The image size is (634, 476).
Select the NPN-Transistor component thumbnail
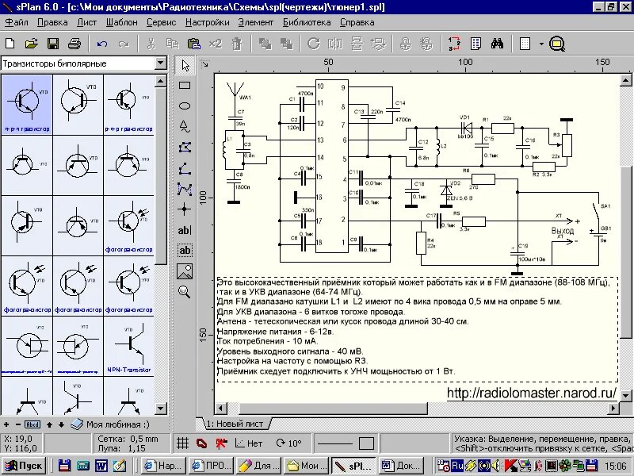coord(129,347)
